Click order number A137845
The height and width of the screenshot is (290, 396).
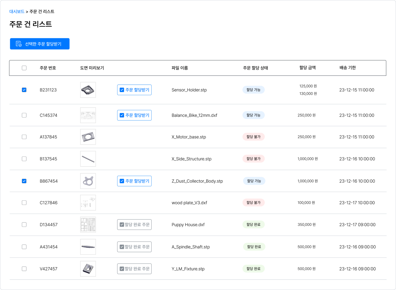pyautogui.click(x=48, y=137)
